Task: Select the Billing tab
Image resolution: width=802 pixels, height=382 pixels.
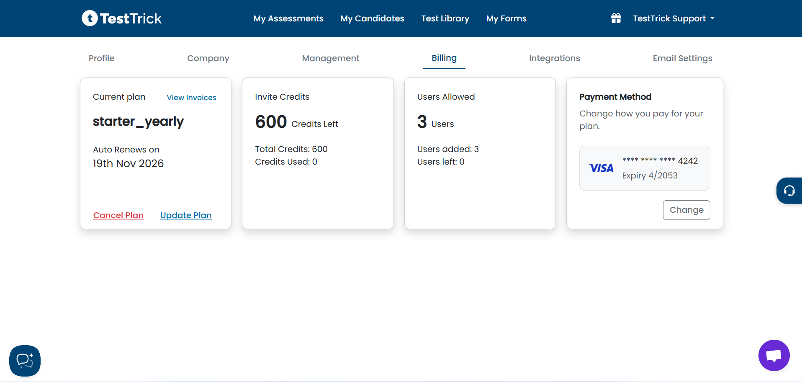Action: click(444, 58)
